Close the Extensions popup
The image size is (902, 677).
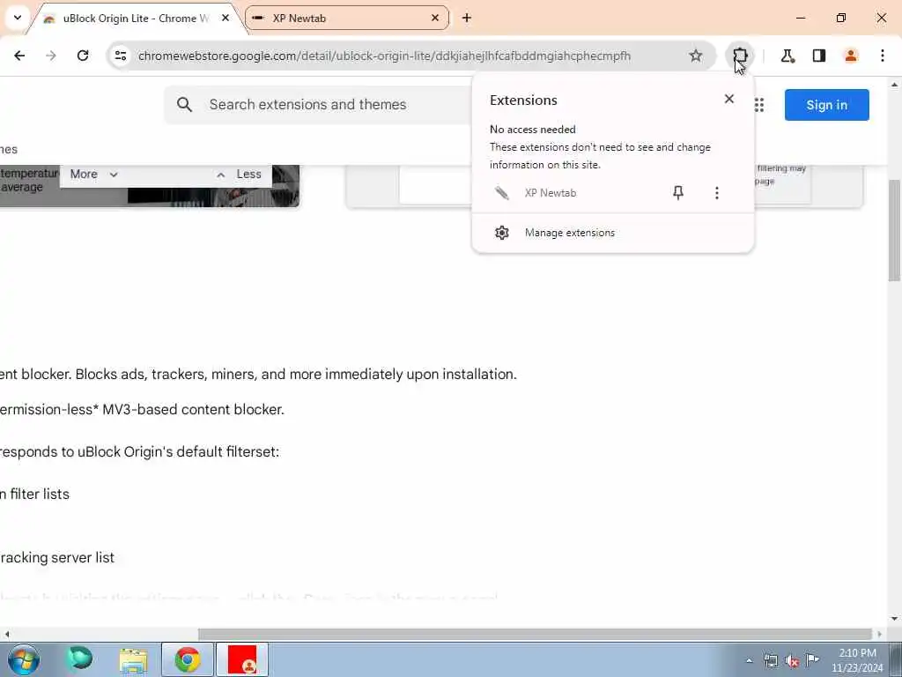pyautogui.click(x=728, y=99)
